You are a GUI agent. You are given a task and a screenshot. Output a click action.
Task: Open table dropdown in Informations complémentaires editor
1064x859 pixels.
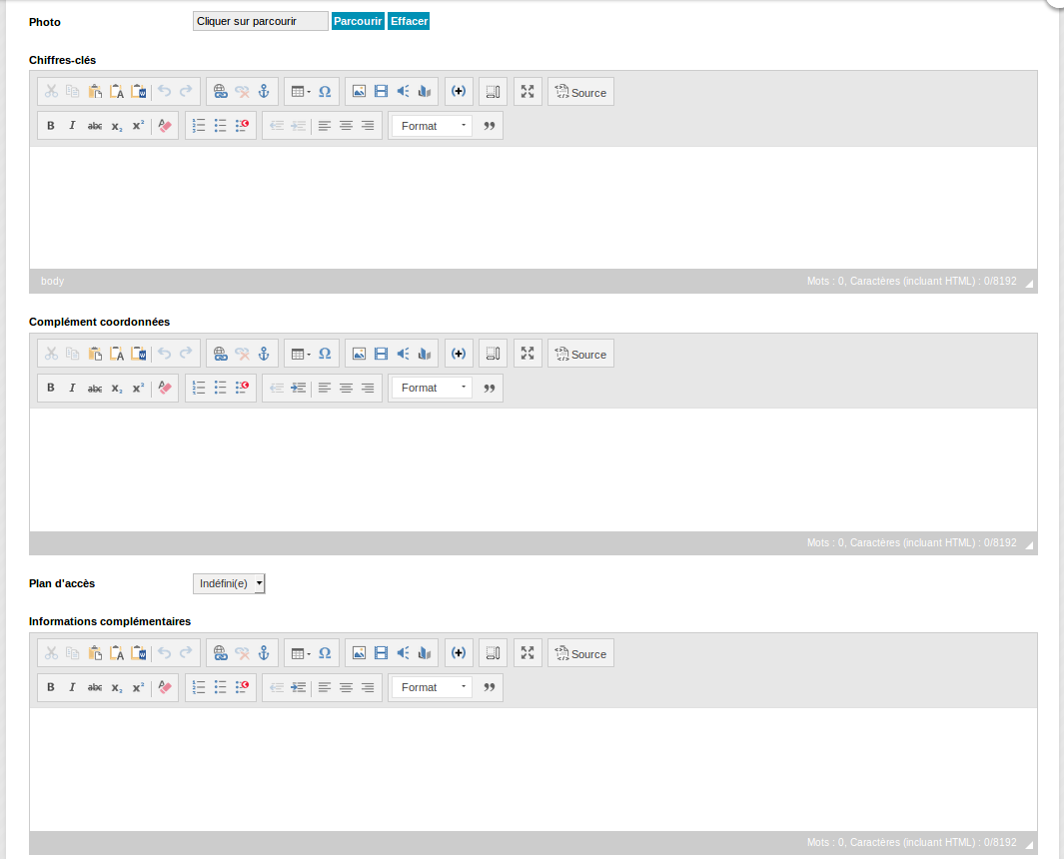(x=301, y=652)
